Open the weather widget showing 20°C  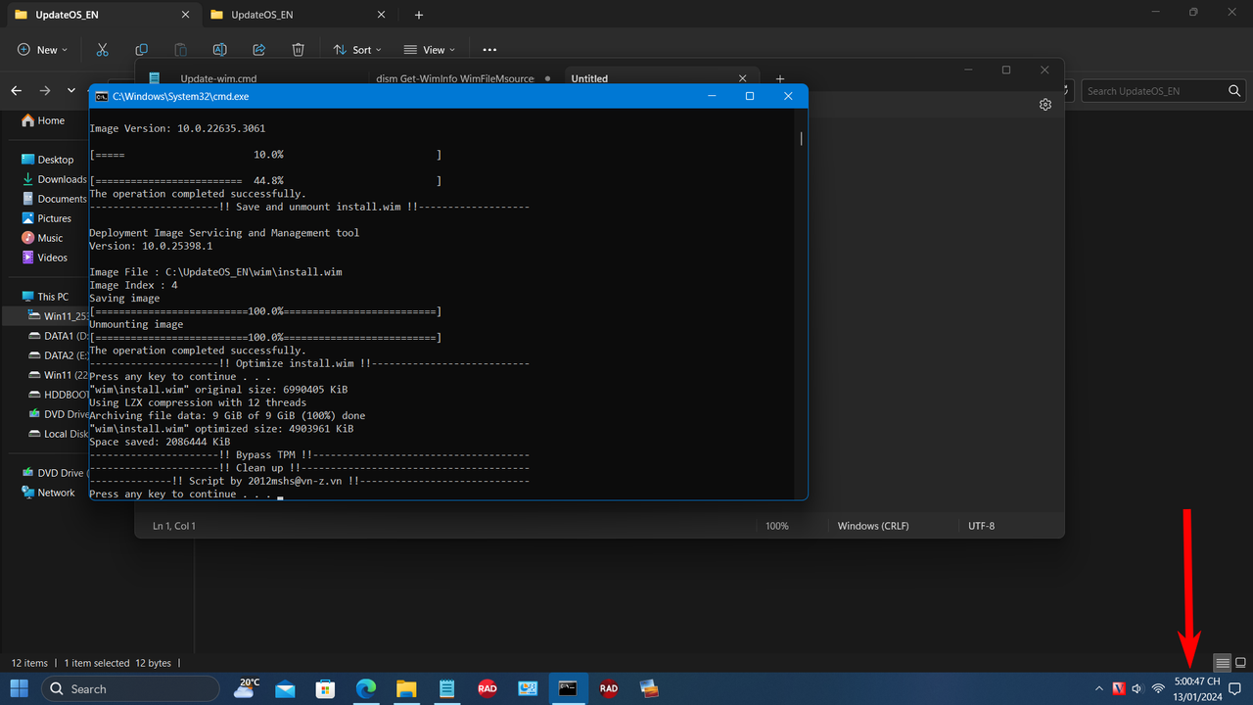pos(247,688)
